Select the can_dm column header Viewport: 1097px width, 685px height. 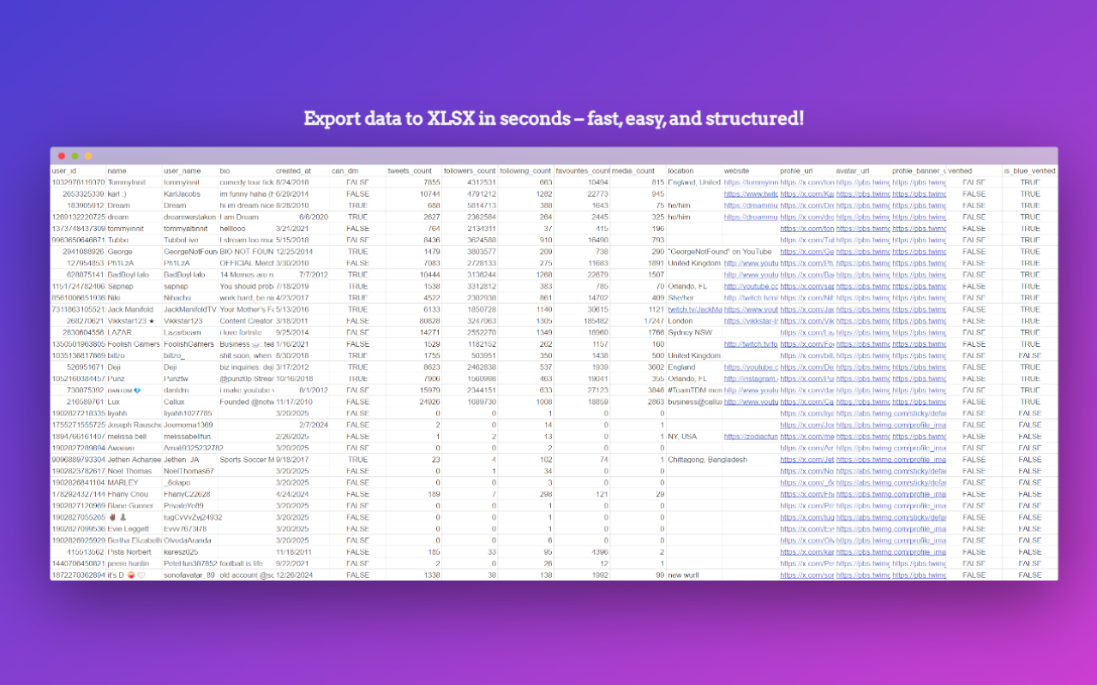click(351, 170)
